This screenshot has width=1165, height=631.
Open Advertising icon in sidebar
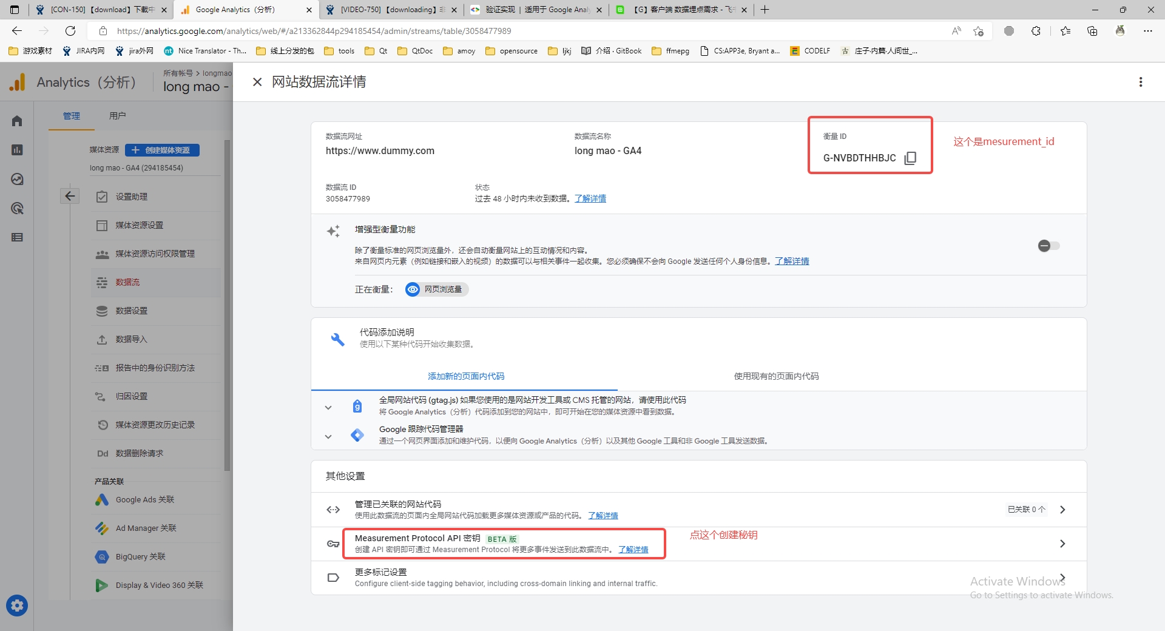coord(17,208)
